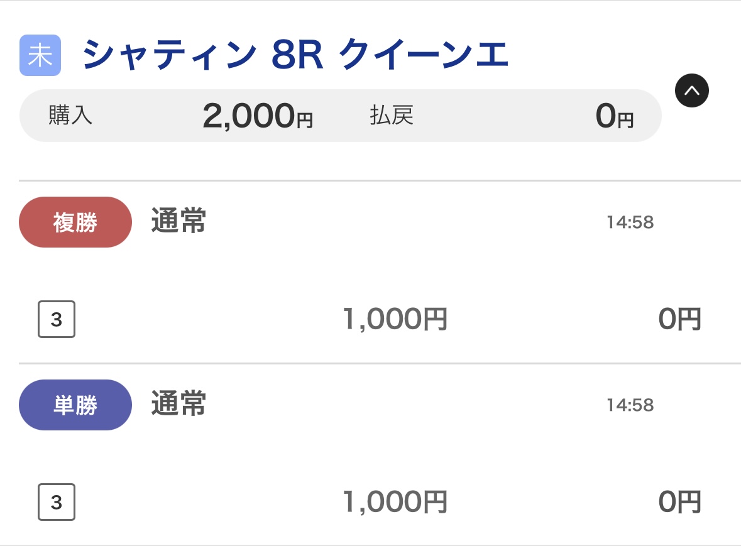Click the 1,000円 stake in the 複勝 bet
The image size is (741, 546).
[395, 319]
